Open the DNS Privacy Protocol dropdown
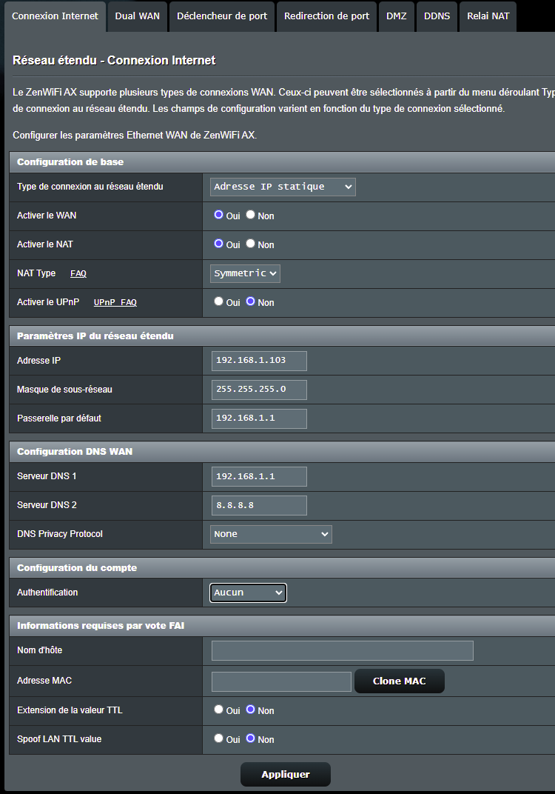 (271, 534)
